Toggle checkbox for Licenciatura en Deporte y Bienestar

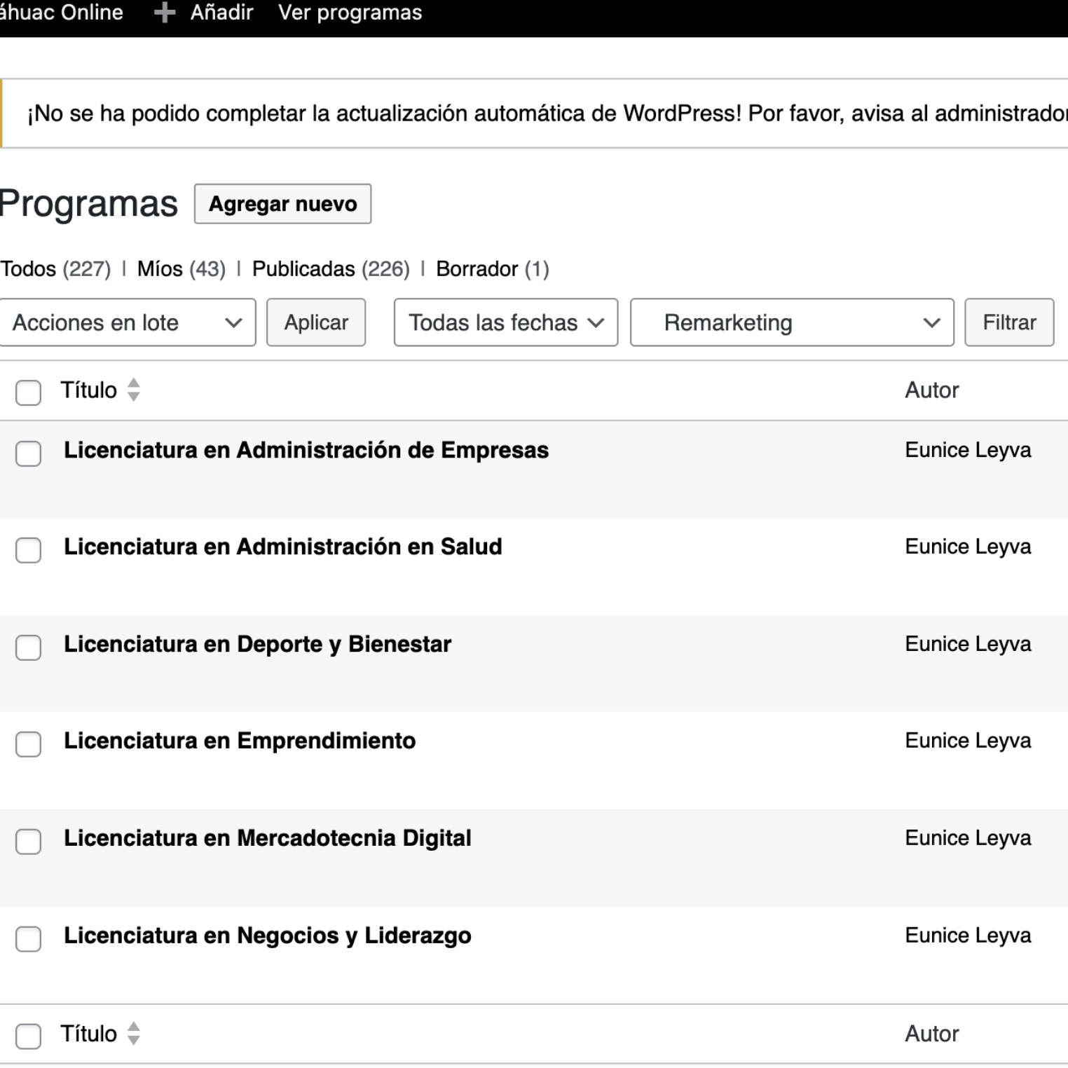[x=28, y=647]
